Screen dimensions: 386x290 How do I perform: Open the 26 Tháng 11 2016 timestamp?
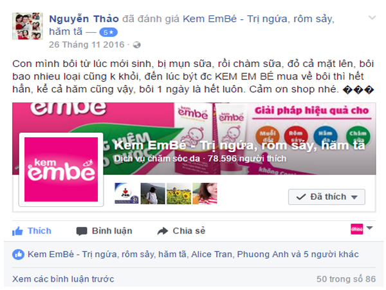point(87,44)
